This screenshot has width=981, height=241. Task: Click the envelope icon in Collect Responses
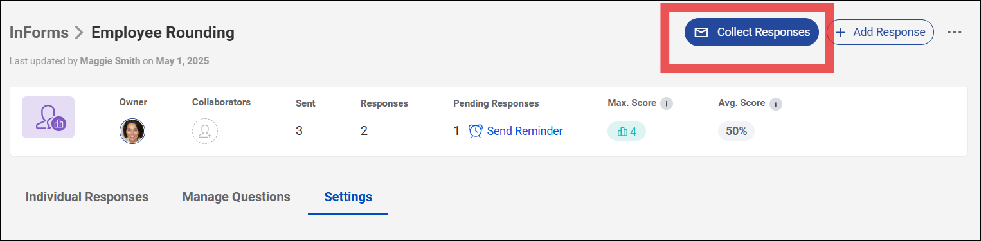pyautogui.click(x=701, y=32)
